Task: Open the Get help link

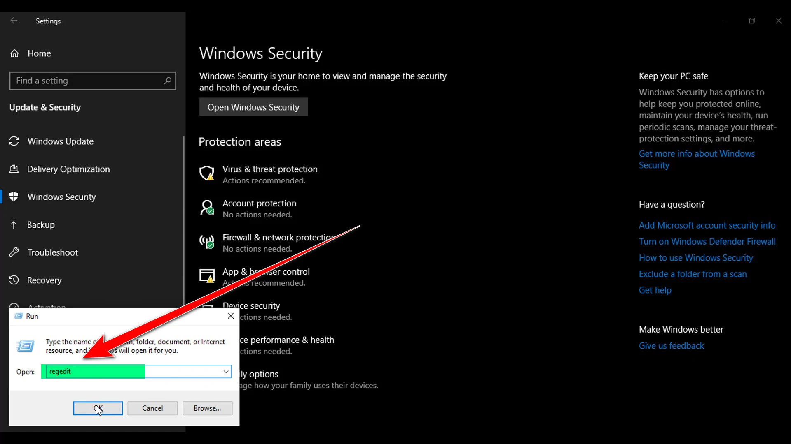Action: click(655, 290)
